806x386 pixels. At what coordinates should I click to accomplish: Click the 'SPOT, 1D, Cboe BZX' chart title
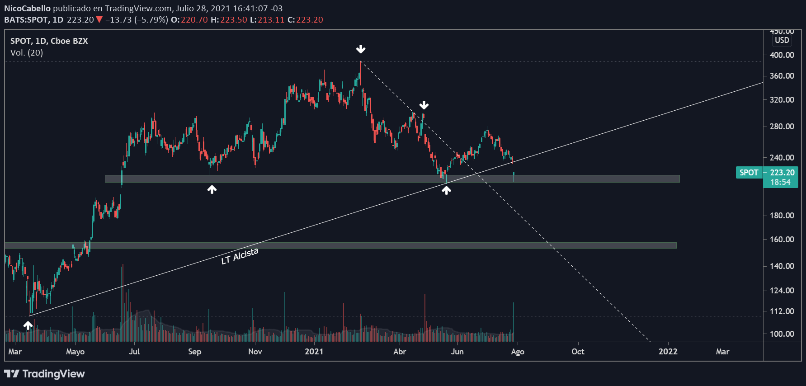click(49, 41)
